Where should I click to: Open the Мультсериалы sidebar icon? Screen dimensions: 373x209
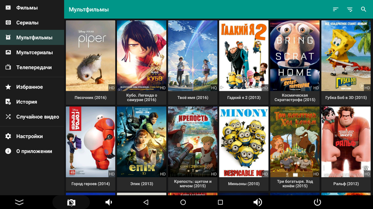tap(8, 53)
